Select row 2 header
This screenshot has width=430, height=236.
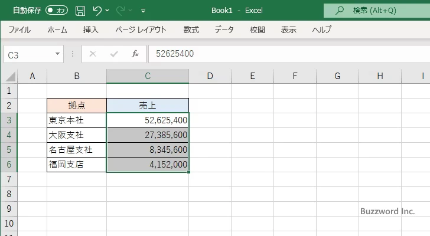pyautogui.click(x=9, y=106)
